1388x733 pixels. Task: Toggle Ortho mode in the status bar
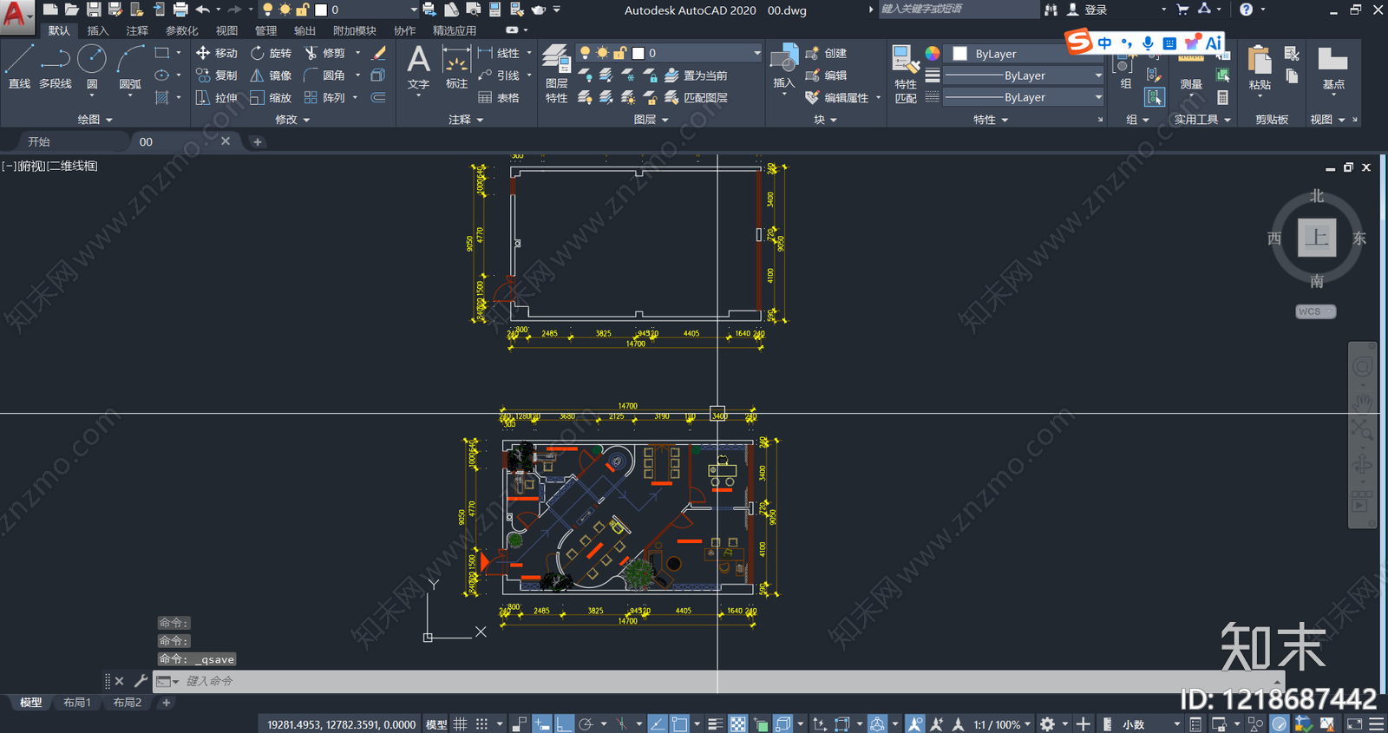coord(564,723)
